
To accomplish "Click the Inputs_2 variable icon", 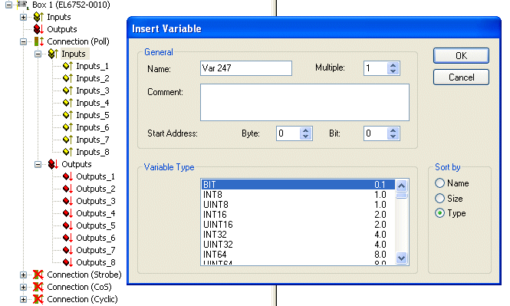I will point(67,78).
